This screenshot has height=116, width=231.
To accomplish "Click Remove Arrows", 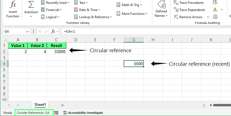I will pos(188,17).
